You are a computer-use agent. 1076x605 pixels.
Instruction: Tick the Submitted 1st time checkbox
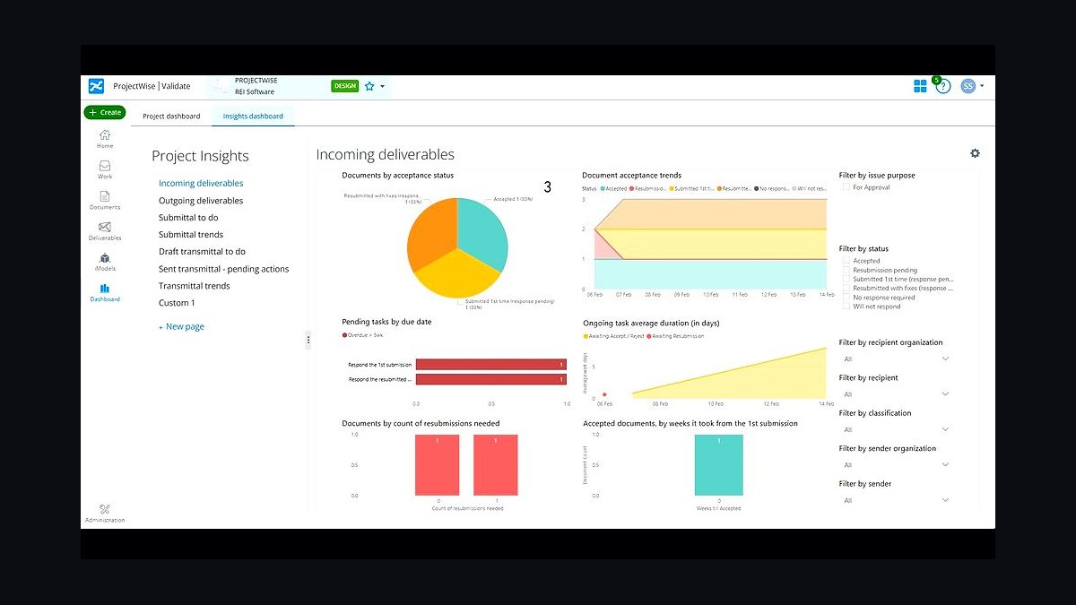pos(846,279)
